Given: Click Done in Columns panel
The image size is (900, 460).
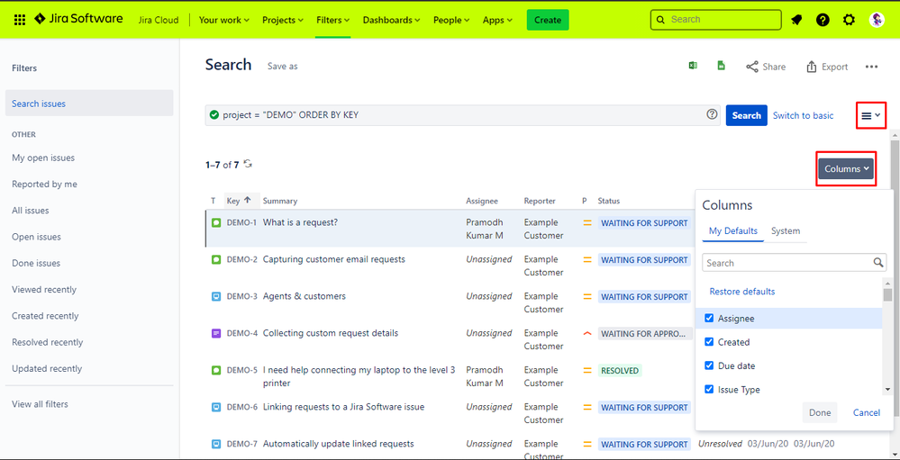Looking at the screenshot, I should (x=820, y=412).
